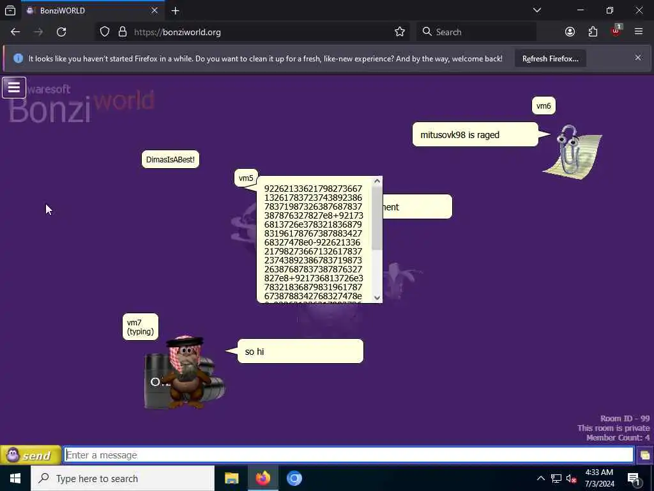The image size is (654, 491).
Task: Bookmark this page with star
Action: point(400,32)
